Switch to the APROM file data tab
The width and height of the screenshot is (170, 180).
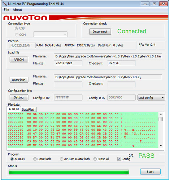(14, 109)
